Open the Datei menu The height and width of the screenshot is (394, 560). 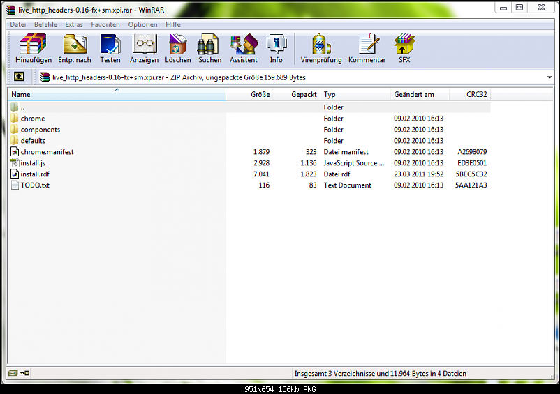pos(18,24)
